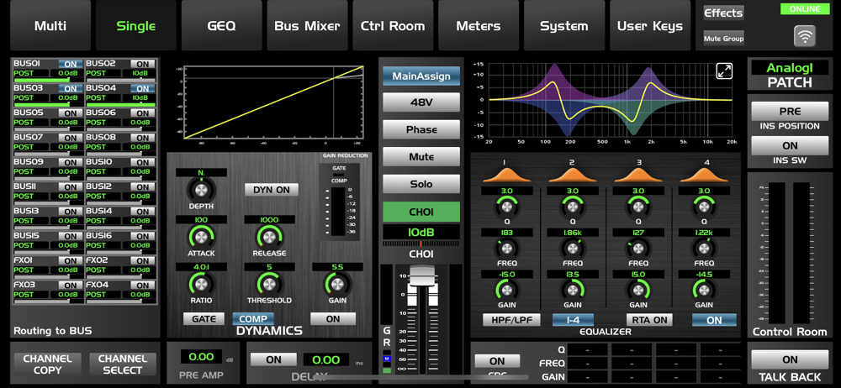841x388 pixels.
Task: Select COMP in dynamics section
Action: pyautogui.click(x=253, y=319)
